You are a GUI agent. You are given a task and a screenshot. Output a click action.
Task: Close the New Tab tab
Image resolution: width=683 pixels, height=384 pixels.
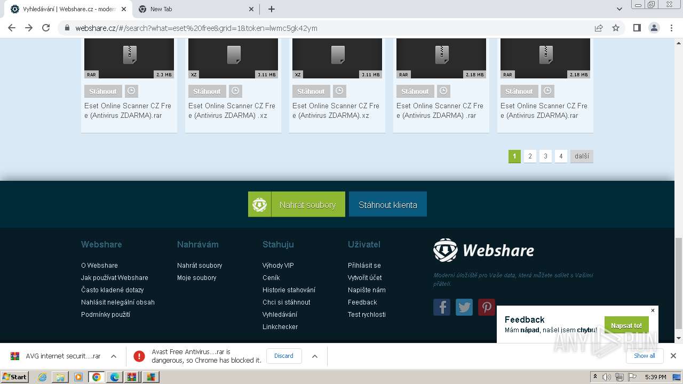click(x=252, y=9)
